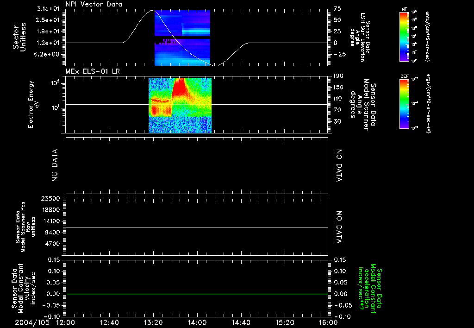Click the "2.5e+01" sector tick label
474x328 pixels.
pyautogui.click(x=48, y=20)
